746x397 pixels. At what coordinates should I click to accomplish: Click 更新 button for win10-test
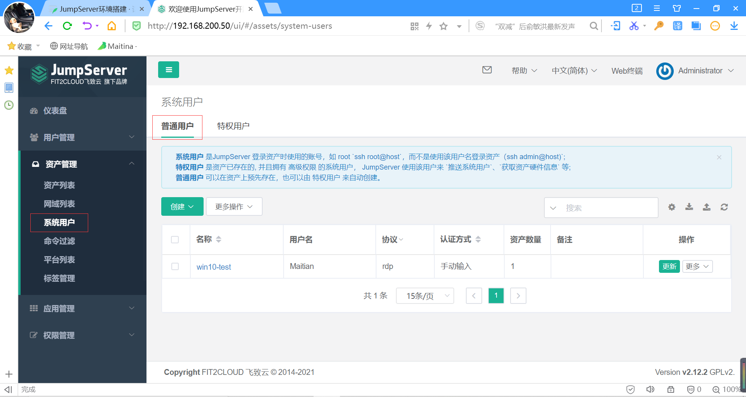[x=669, y=266]
